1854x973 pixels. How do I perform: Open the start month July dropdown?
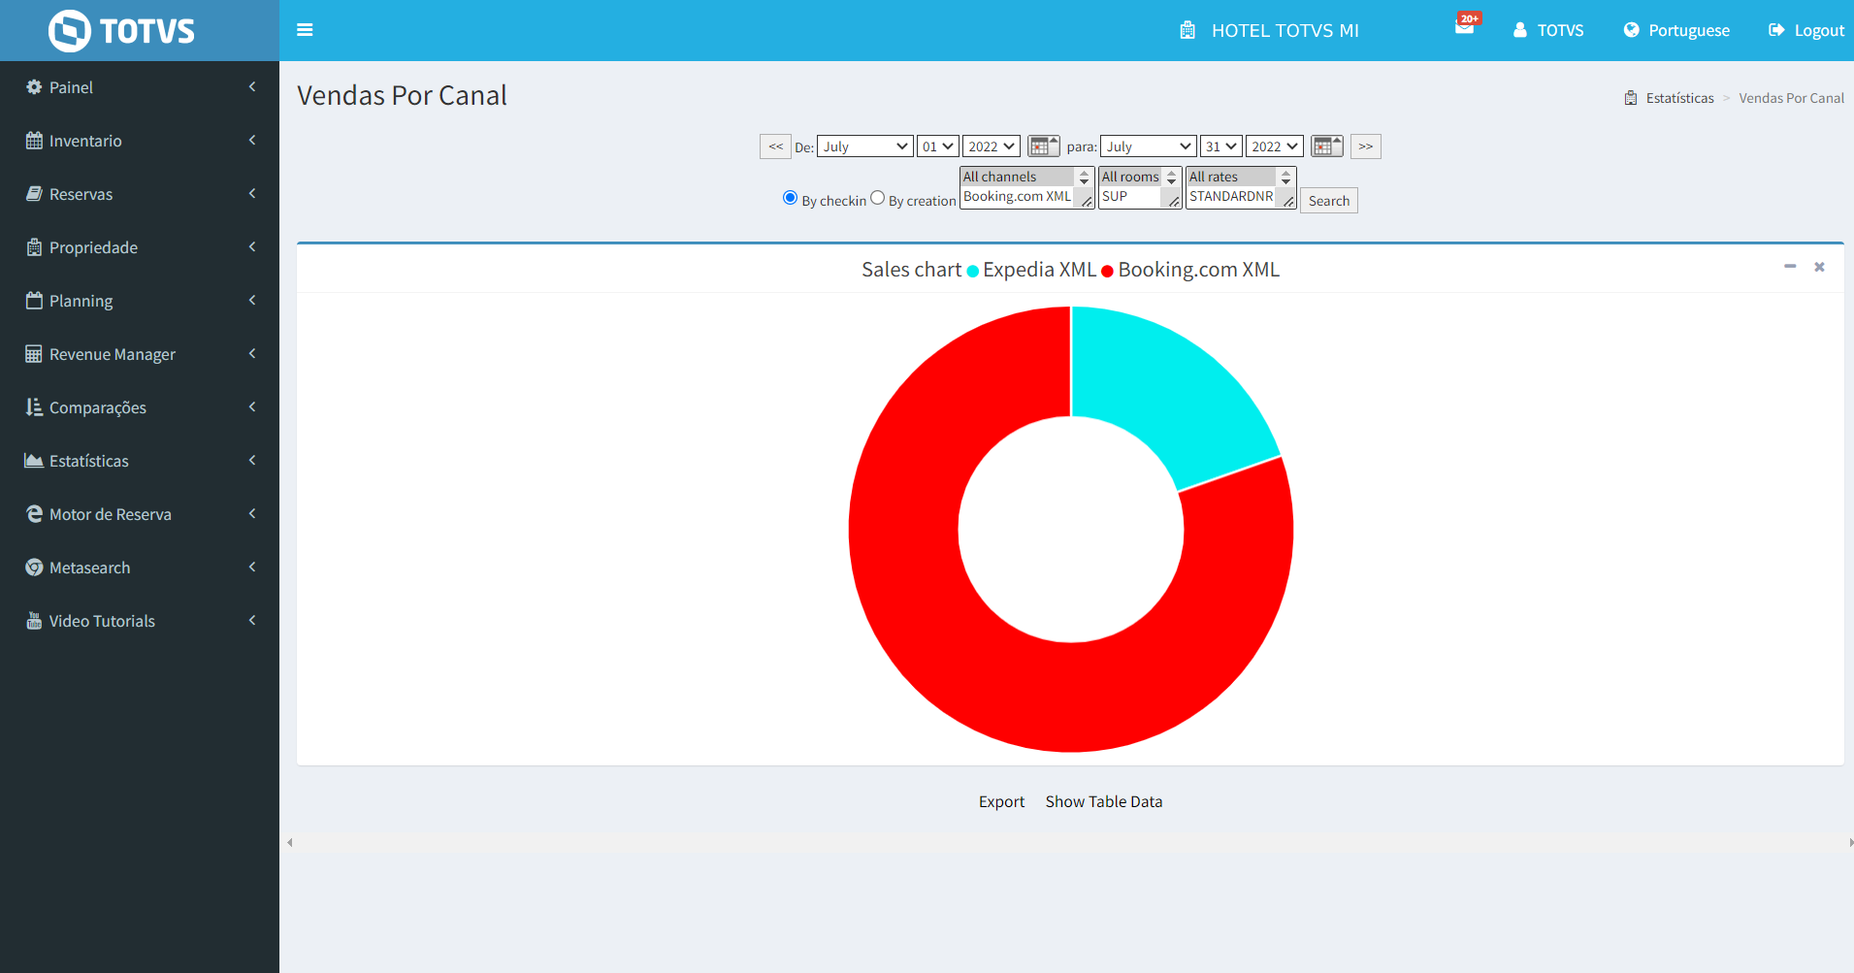tap(864, 146)
